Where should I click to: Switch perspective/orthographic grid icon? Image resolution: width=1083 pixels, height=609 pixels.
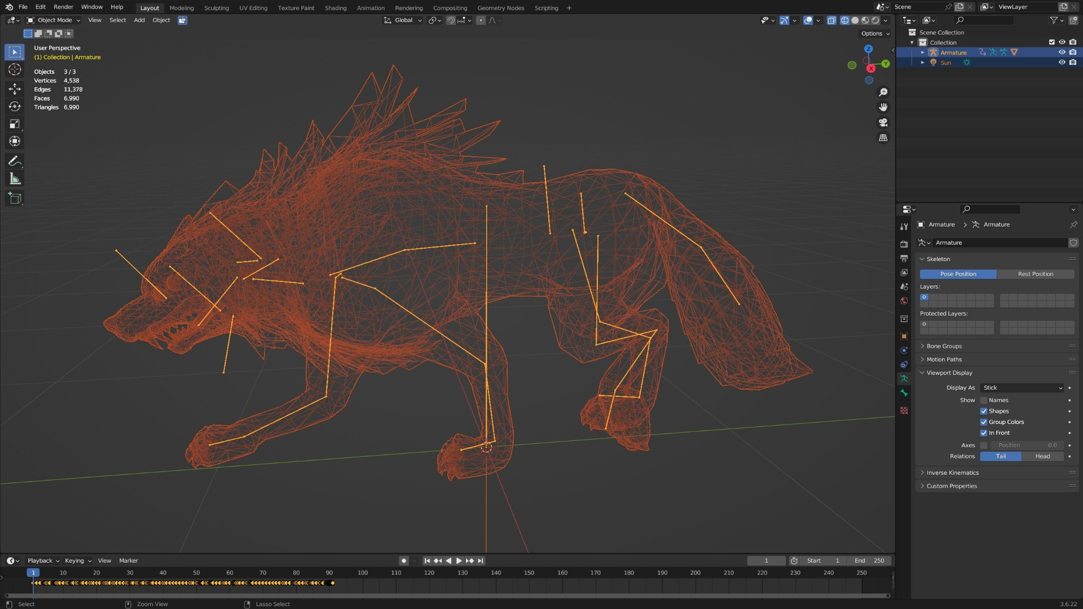coord(883,138)
